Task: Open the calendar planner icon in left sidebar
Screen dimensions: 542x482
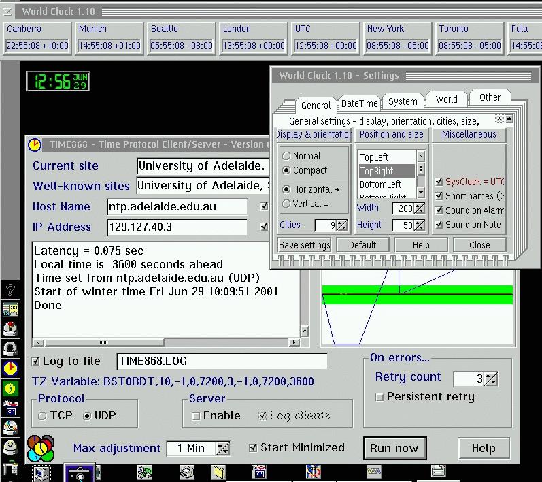Action: click(x=10, y=309)
